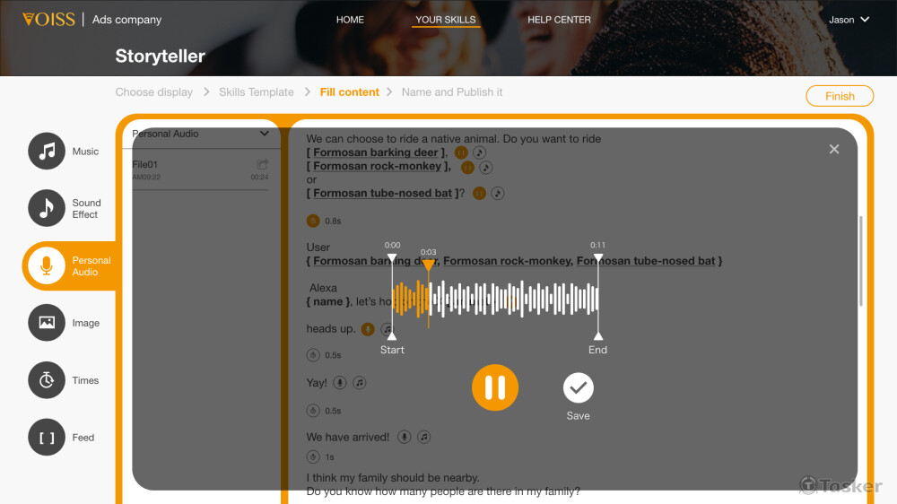Click the orange playhead marker at 0:03
Viewport: 897px width, 504px height.
click(x=429, y=265)
